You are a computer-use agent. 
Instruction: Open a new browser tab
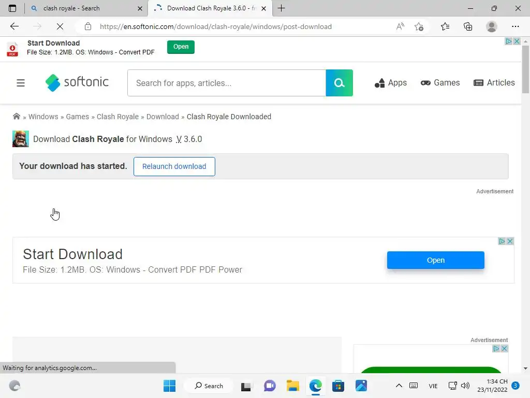281,8
